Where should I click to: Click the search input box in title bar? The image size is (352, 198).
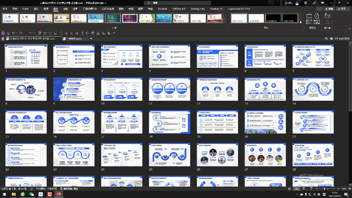(x=178, y=3)
